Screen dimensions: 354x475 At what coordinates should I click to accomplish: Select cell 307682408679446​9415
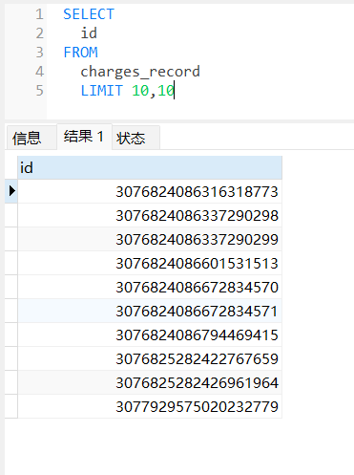(150, 335)
